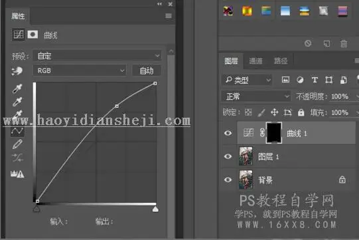This screenshot has width=359, height=240.
Task: Click the lock icon on 背景 layer
Action: (342, 180)
